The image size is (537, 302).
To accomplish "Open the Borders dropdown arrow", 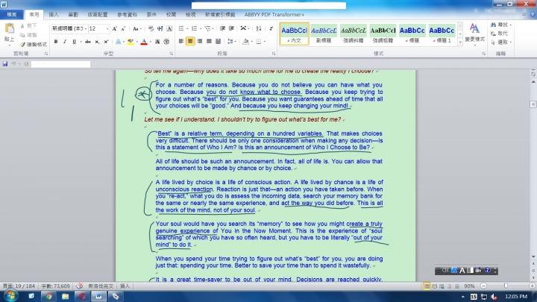I will tap(264, 42).
